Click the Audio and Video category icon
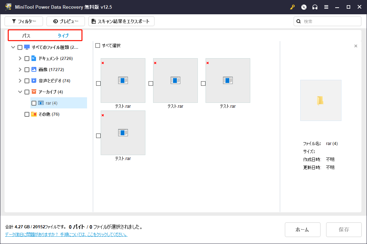Image resolution: width=367 pixels, height=244 pixels. 34,81
